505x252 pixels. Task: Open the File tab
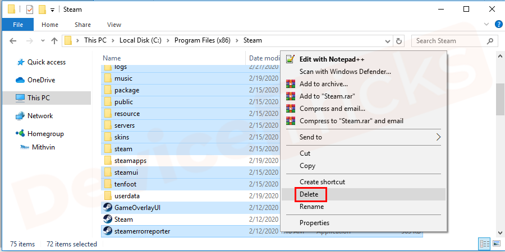point(18,25)
